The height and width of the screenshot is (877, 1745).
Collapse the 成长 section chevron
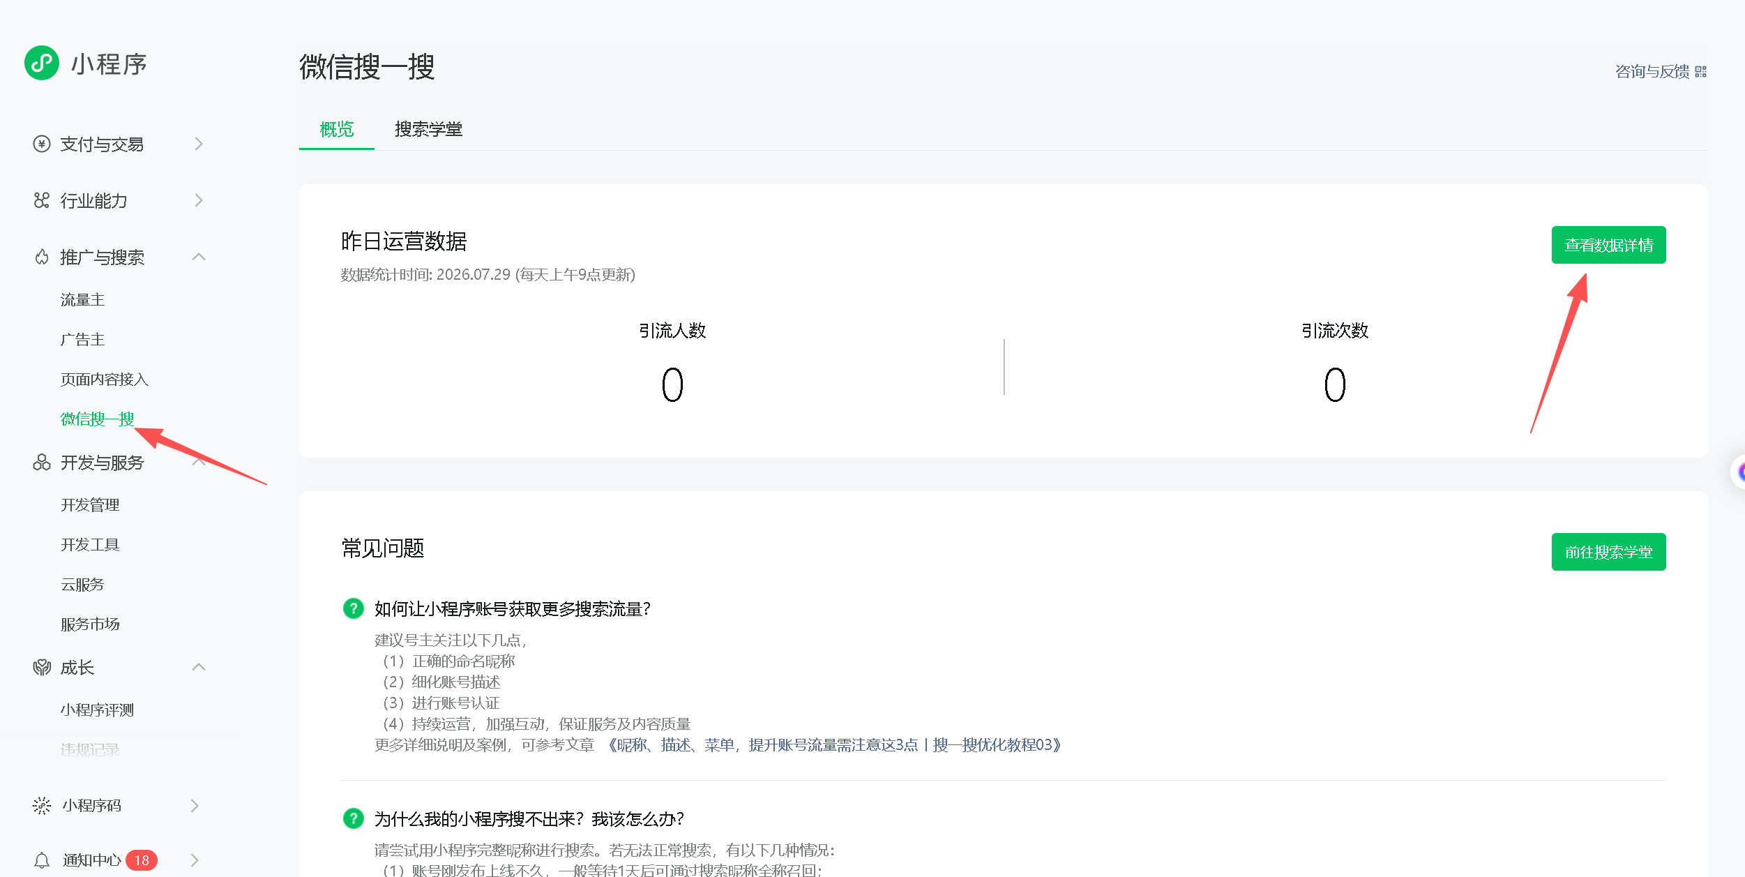click(x=199, y=667)
